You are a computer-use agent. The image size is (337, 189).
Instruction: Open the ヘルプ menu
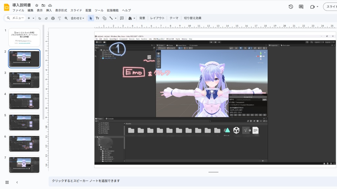[126, 10]
